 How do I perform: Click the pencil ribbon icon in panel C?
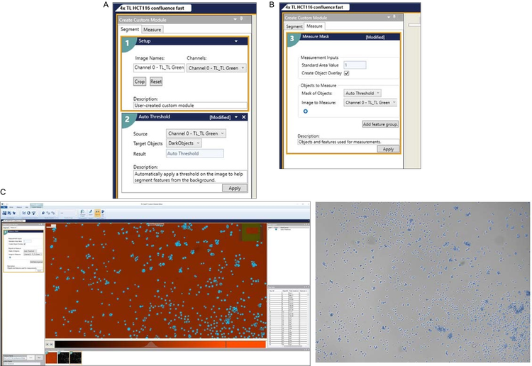tap(91, 213)
